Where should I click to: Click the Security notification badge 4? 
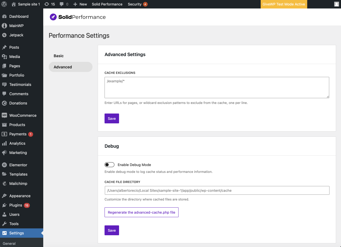(145, 4)
